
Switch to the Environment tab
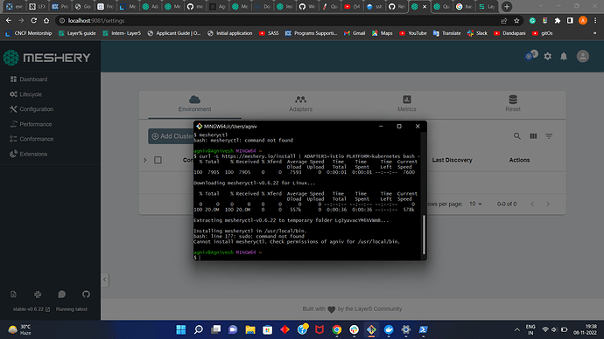[x=194, y=104]
